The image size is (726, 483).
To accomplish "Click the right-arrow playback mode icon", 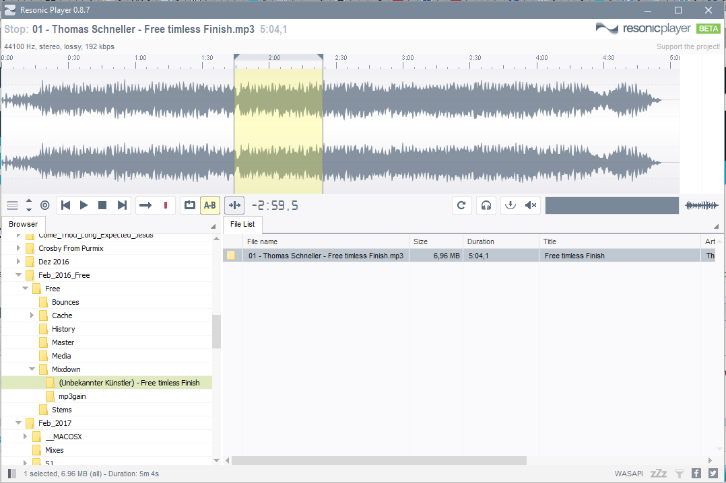I will [x=145, y=205].
